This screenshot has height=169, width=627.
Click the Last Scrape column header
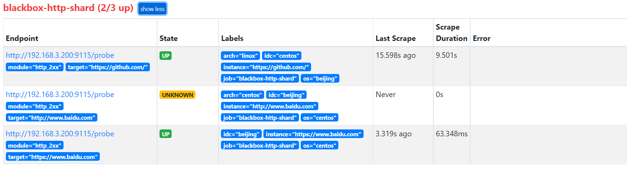[396, 38]
